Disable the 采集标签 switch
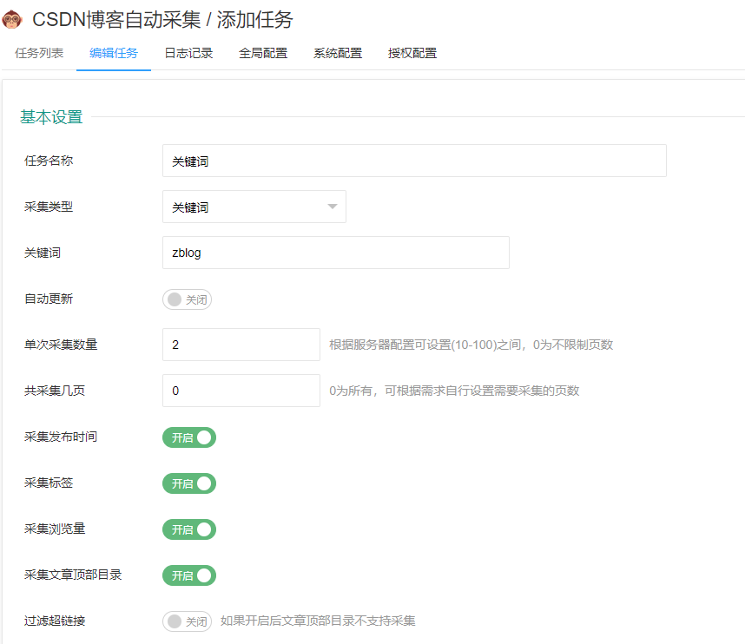 tap(189, 483)
